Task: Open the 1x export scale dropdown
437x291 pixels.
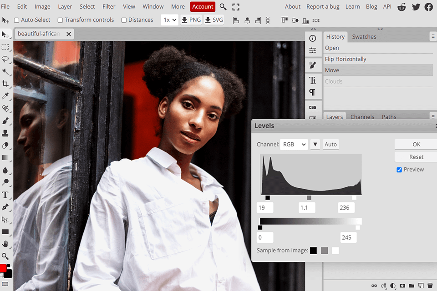Action: coord(169,20)
